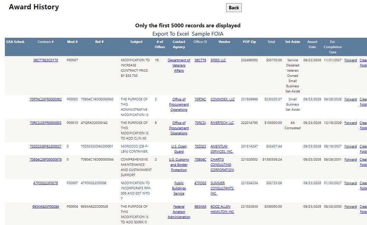The image size is (367, 225).
Task: Open the Export To Excel link
Action: [170, 34]
